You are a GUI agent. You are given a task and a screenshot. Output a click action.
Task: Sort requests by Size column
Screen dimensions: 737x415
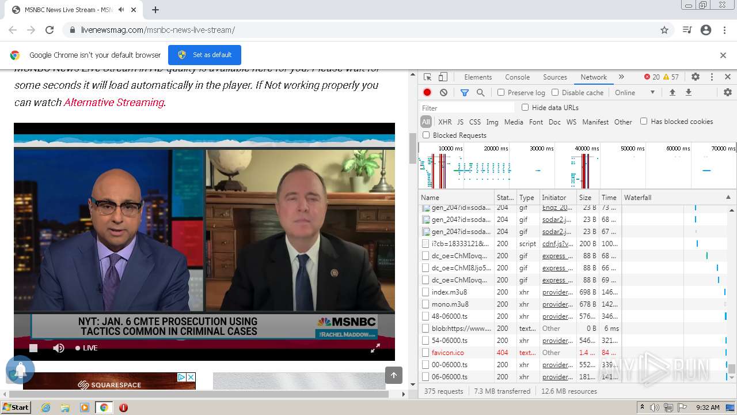pyautogui.click(x=588, y=197)
